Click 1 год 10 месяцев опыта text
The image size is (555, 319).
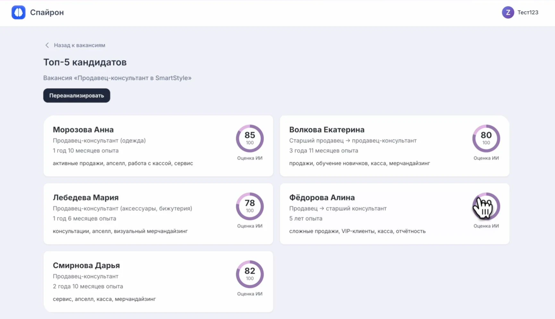86,151
